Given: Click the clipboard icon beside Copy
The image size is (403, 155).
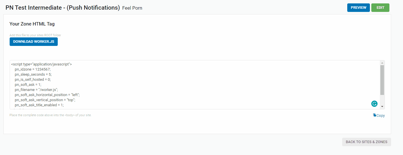Looking at the screenshot, I should pyautogui.click(x=374, y=115).
